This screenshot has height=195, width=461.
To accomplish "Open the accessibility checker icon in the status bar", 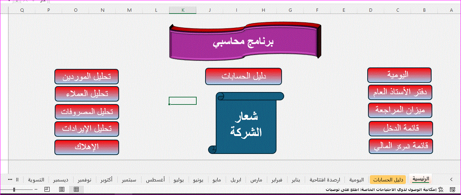I will click(x=440, y=190).
